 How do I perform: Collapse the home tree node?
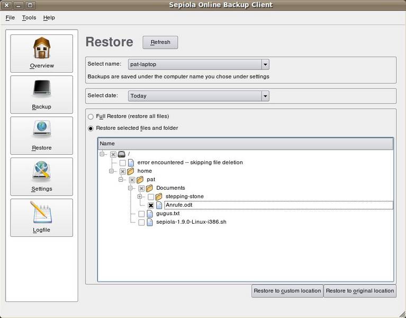[x=111, y=171]
